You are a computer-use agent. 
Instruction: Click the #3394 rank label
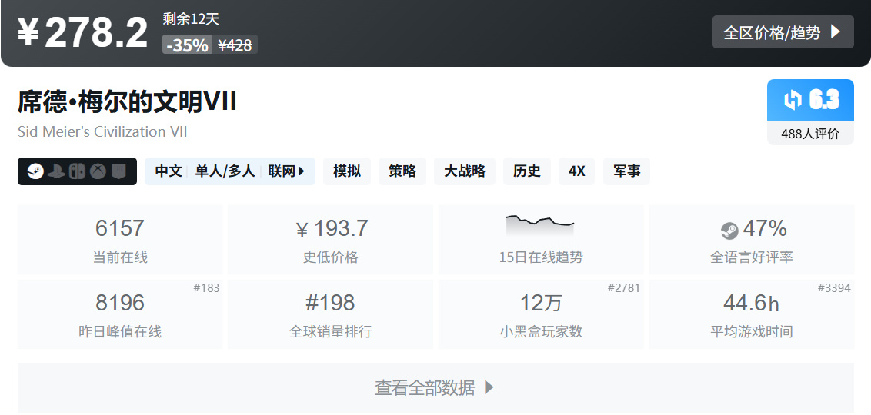click(x=834, y=288)
